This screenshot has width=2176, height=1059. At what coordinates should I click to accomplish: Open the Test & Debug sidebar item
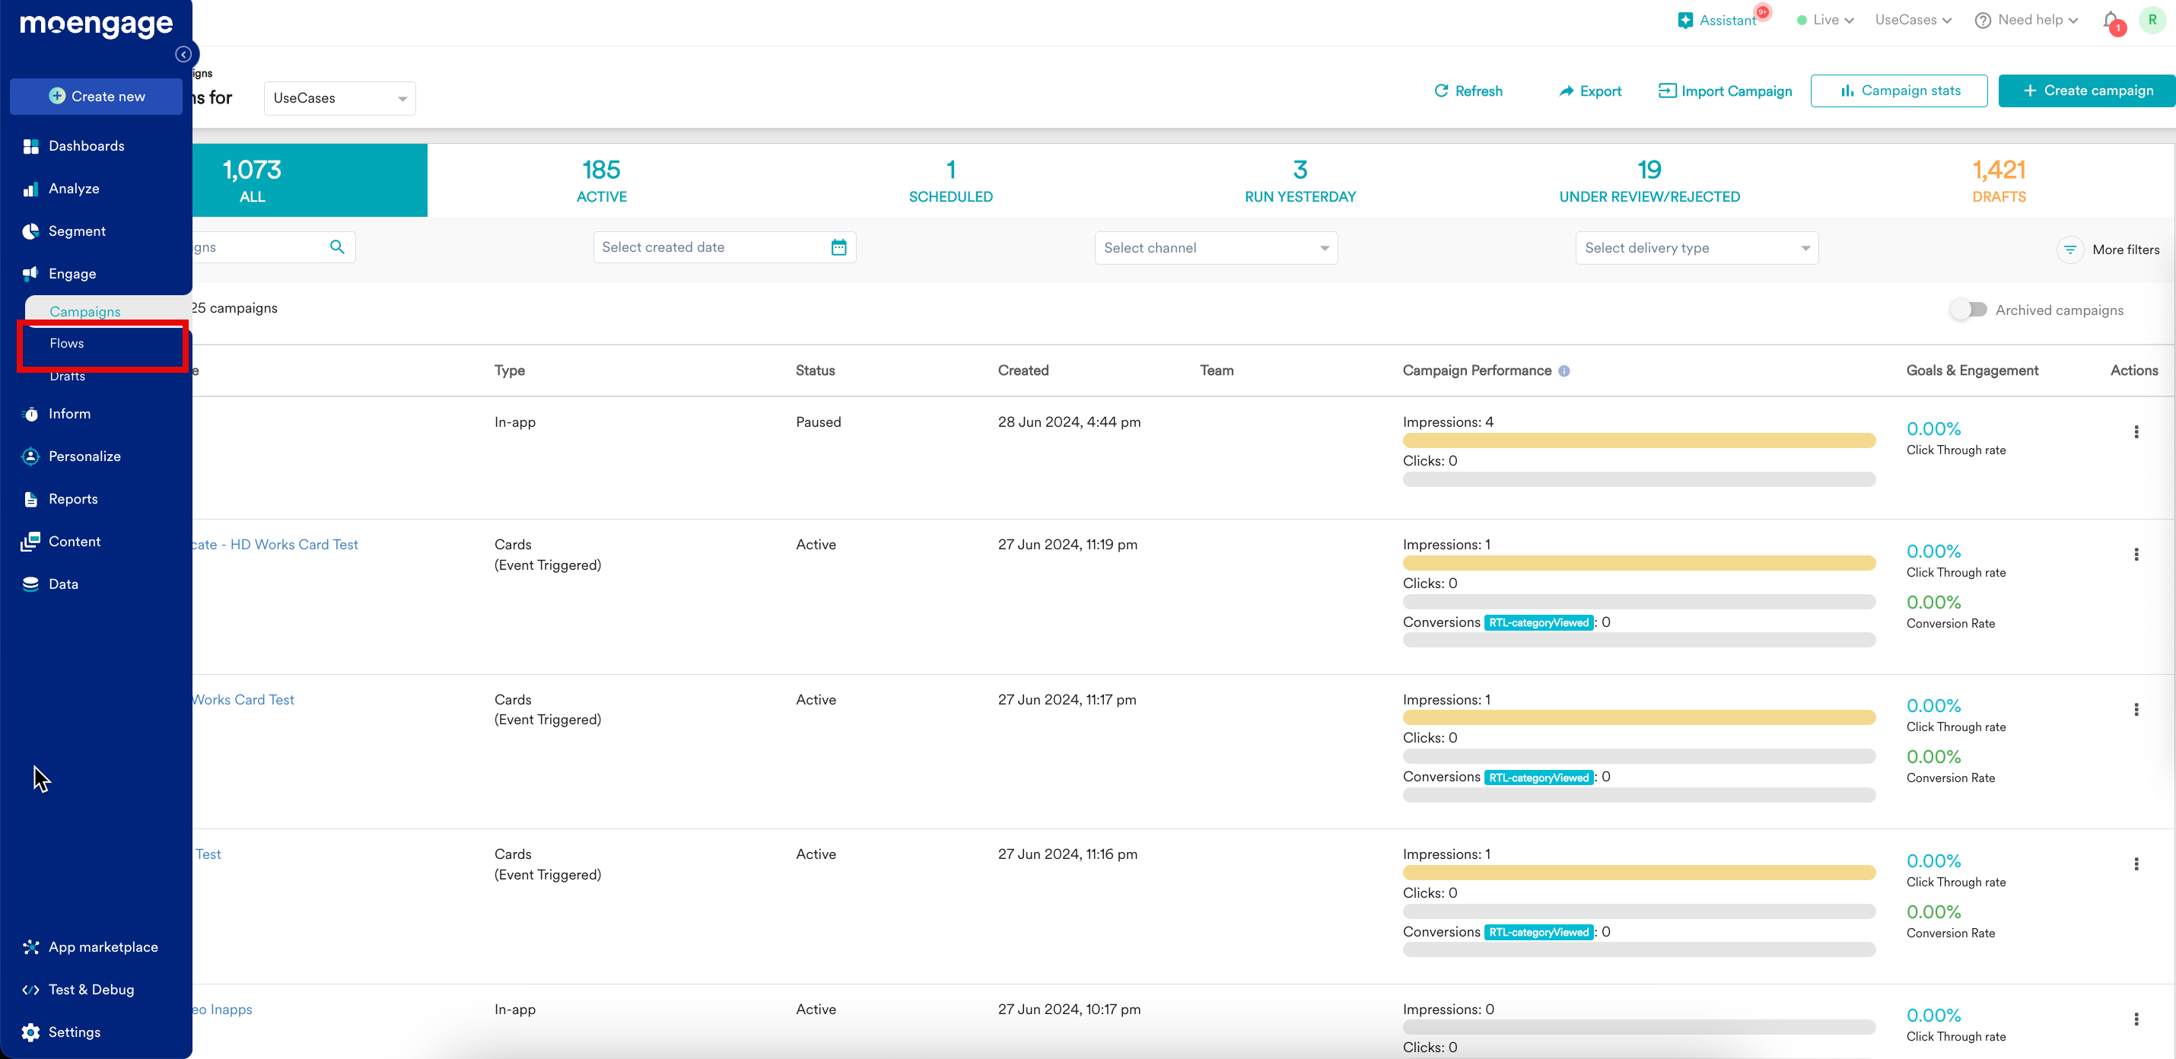click(91, 989)
